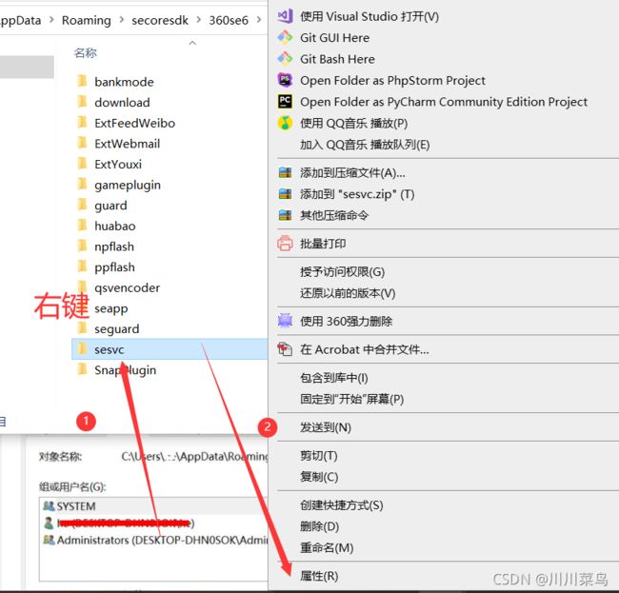Sort by the 名称 column header

86,52
